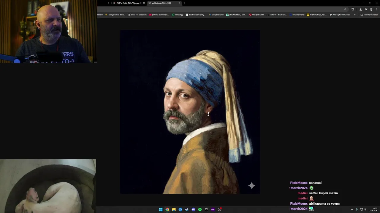
Task: Open Epic Games Launcher in the taskbar
Action: point(206,209)
